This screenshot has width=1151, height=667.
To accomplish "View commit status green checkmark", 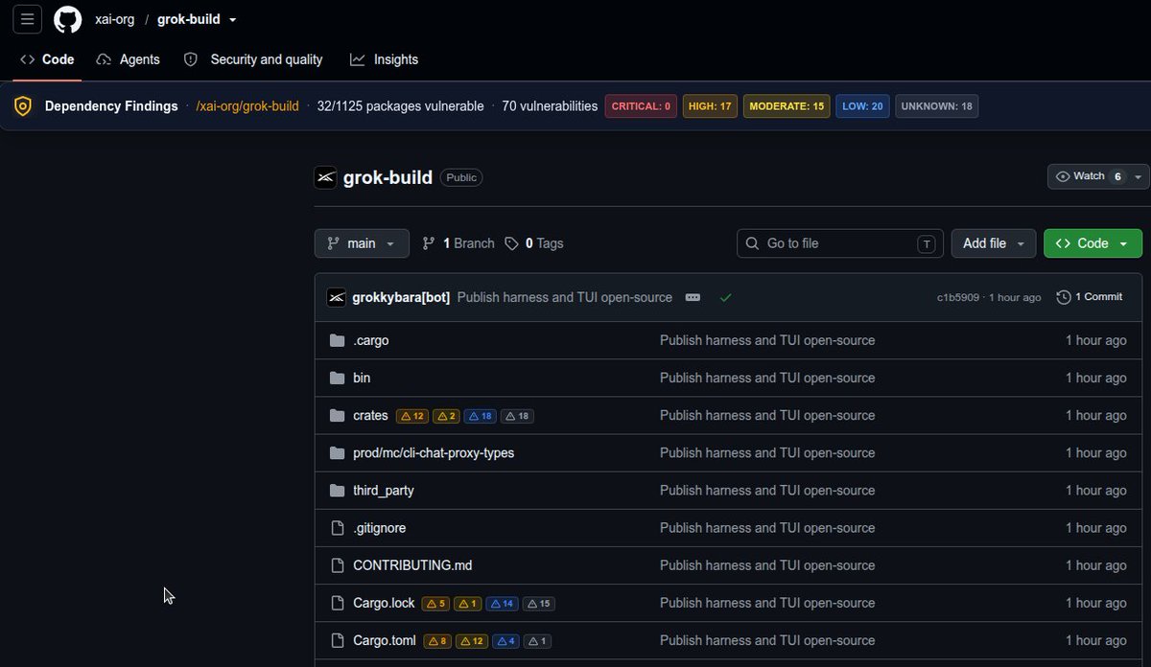I will [725, 298].
